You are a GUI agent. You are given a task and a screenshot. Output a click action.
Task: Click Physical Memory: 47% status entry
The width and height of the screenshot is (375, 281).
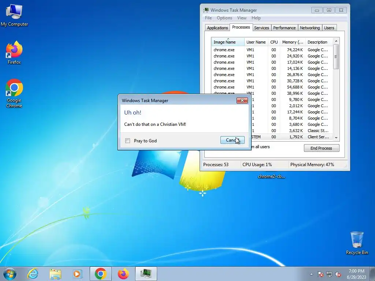pyautogui.click(x=312, y=164)
